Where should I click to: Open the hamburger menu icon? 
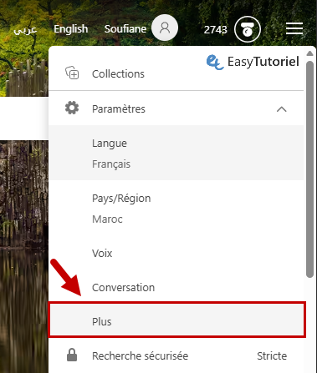(x=294, y=28)
